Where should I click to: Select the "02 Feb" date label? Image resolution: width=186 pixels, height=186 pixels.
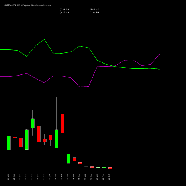62,177
